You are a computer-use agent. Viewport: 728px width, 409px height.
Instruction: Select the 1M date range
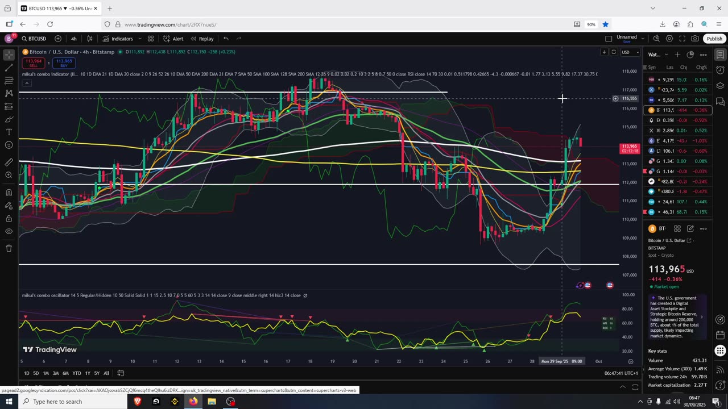point(46,373)
